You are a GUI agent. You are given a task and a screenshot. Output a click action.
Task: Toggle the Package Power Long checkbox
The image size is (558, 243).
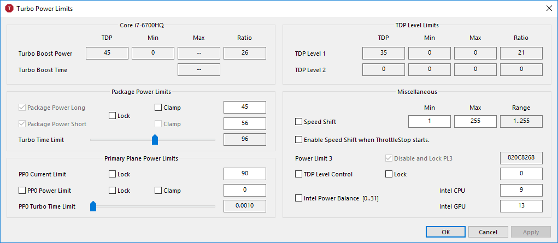click(x=22, y=108)
